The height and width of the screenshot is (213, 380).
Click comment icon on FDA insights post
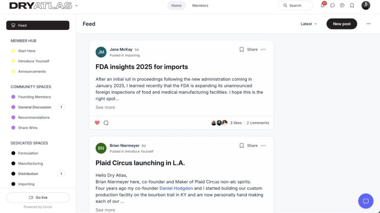tap(106, 123)
